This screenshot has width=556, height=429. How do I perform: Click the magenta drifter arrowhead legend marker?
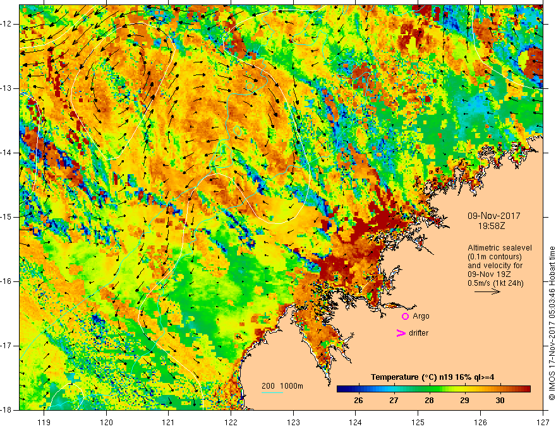point(401,333)
